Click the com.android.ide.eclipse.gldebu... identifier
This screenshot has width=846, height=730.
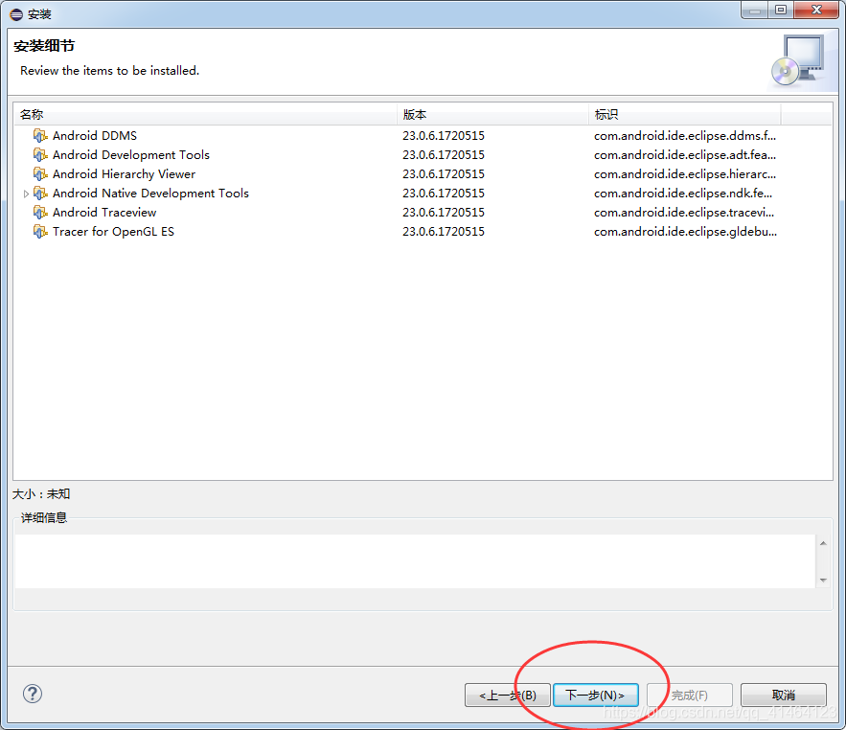[685, 232]
